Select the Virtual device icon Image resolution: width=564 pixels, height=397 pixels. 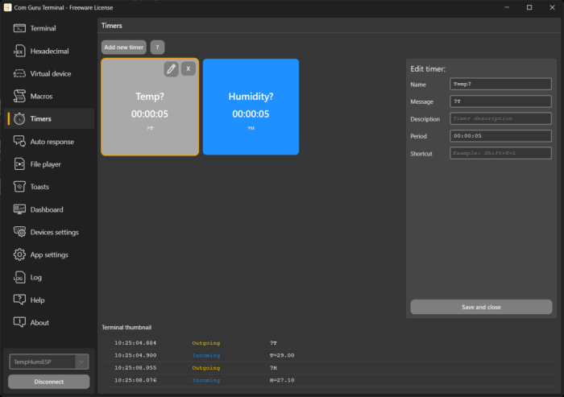(x=19, y=73)
